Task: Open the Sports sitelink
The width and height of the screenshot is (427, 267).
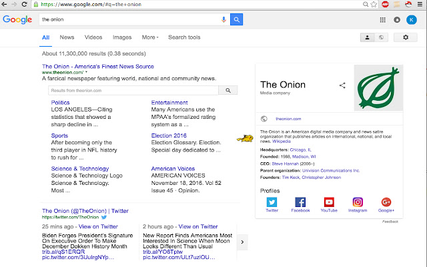Action: 59,136
